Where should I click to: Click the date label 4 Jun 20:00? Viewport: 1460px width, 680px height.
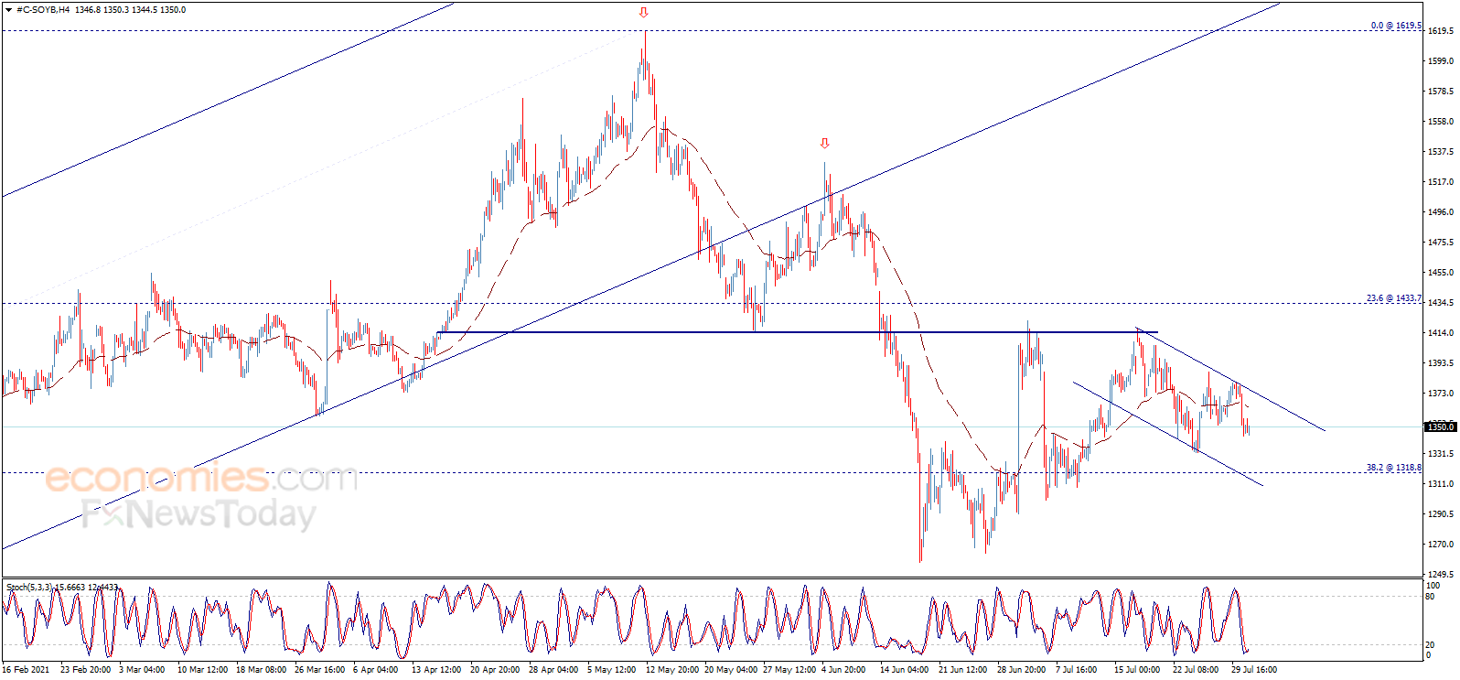843,670
